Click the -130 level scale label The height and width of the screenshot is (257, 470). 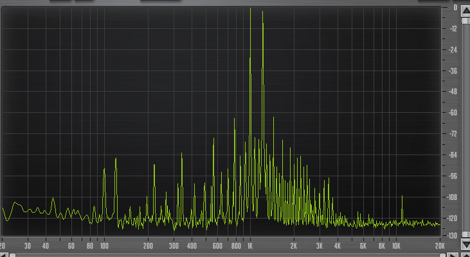(453, 235)
